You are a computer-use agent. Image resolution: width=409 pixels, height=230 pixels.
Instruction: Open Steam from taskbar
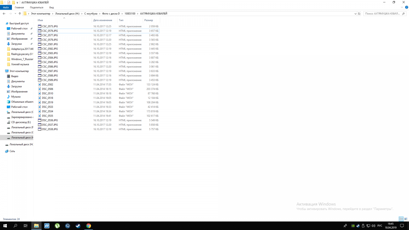78,226
